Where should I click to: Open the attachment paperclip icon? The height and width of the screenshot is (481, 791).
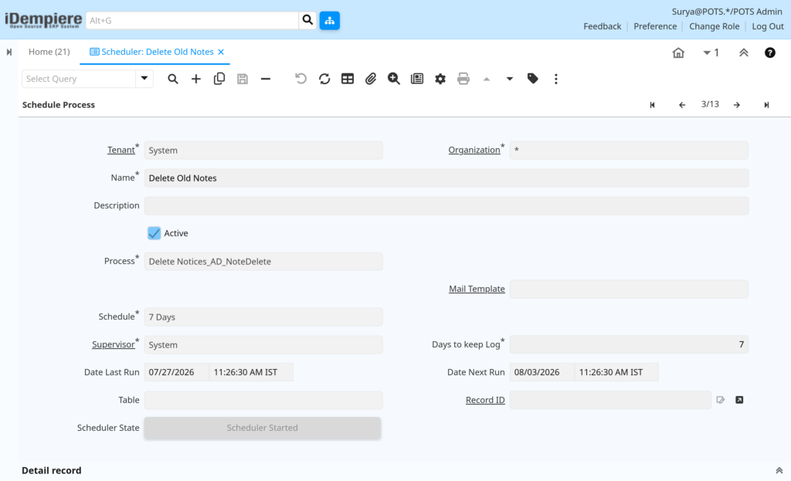tap(371, 79)
